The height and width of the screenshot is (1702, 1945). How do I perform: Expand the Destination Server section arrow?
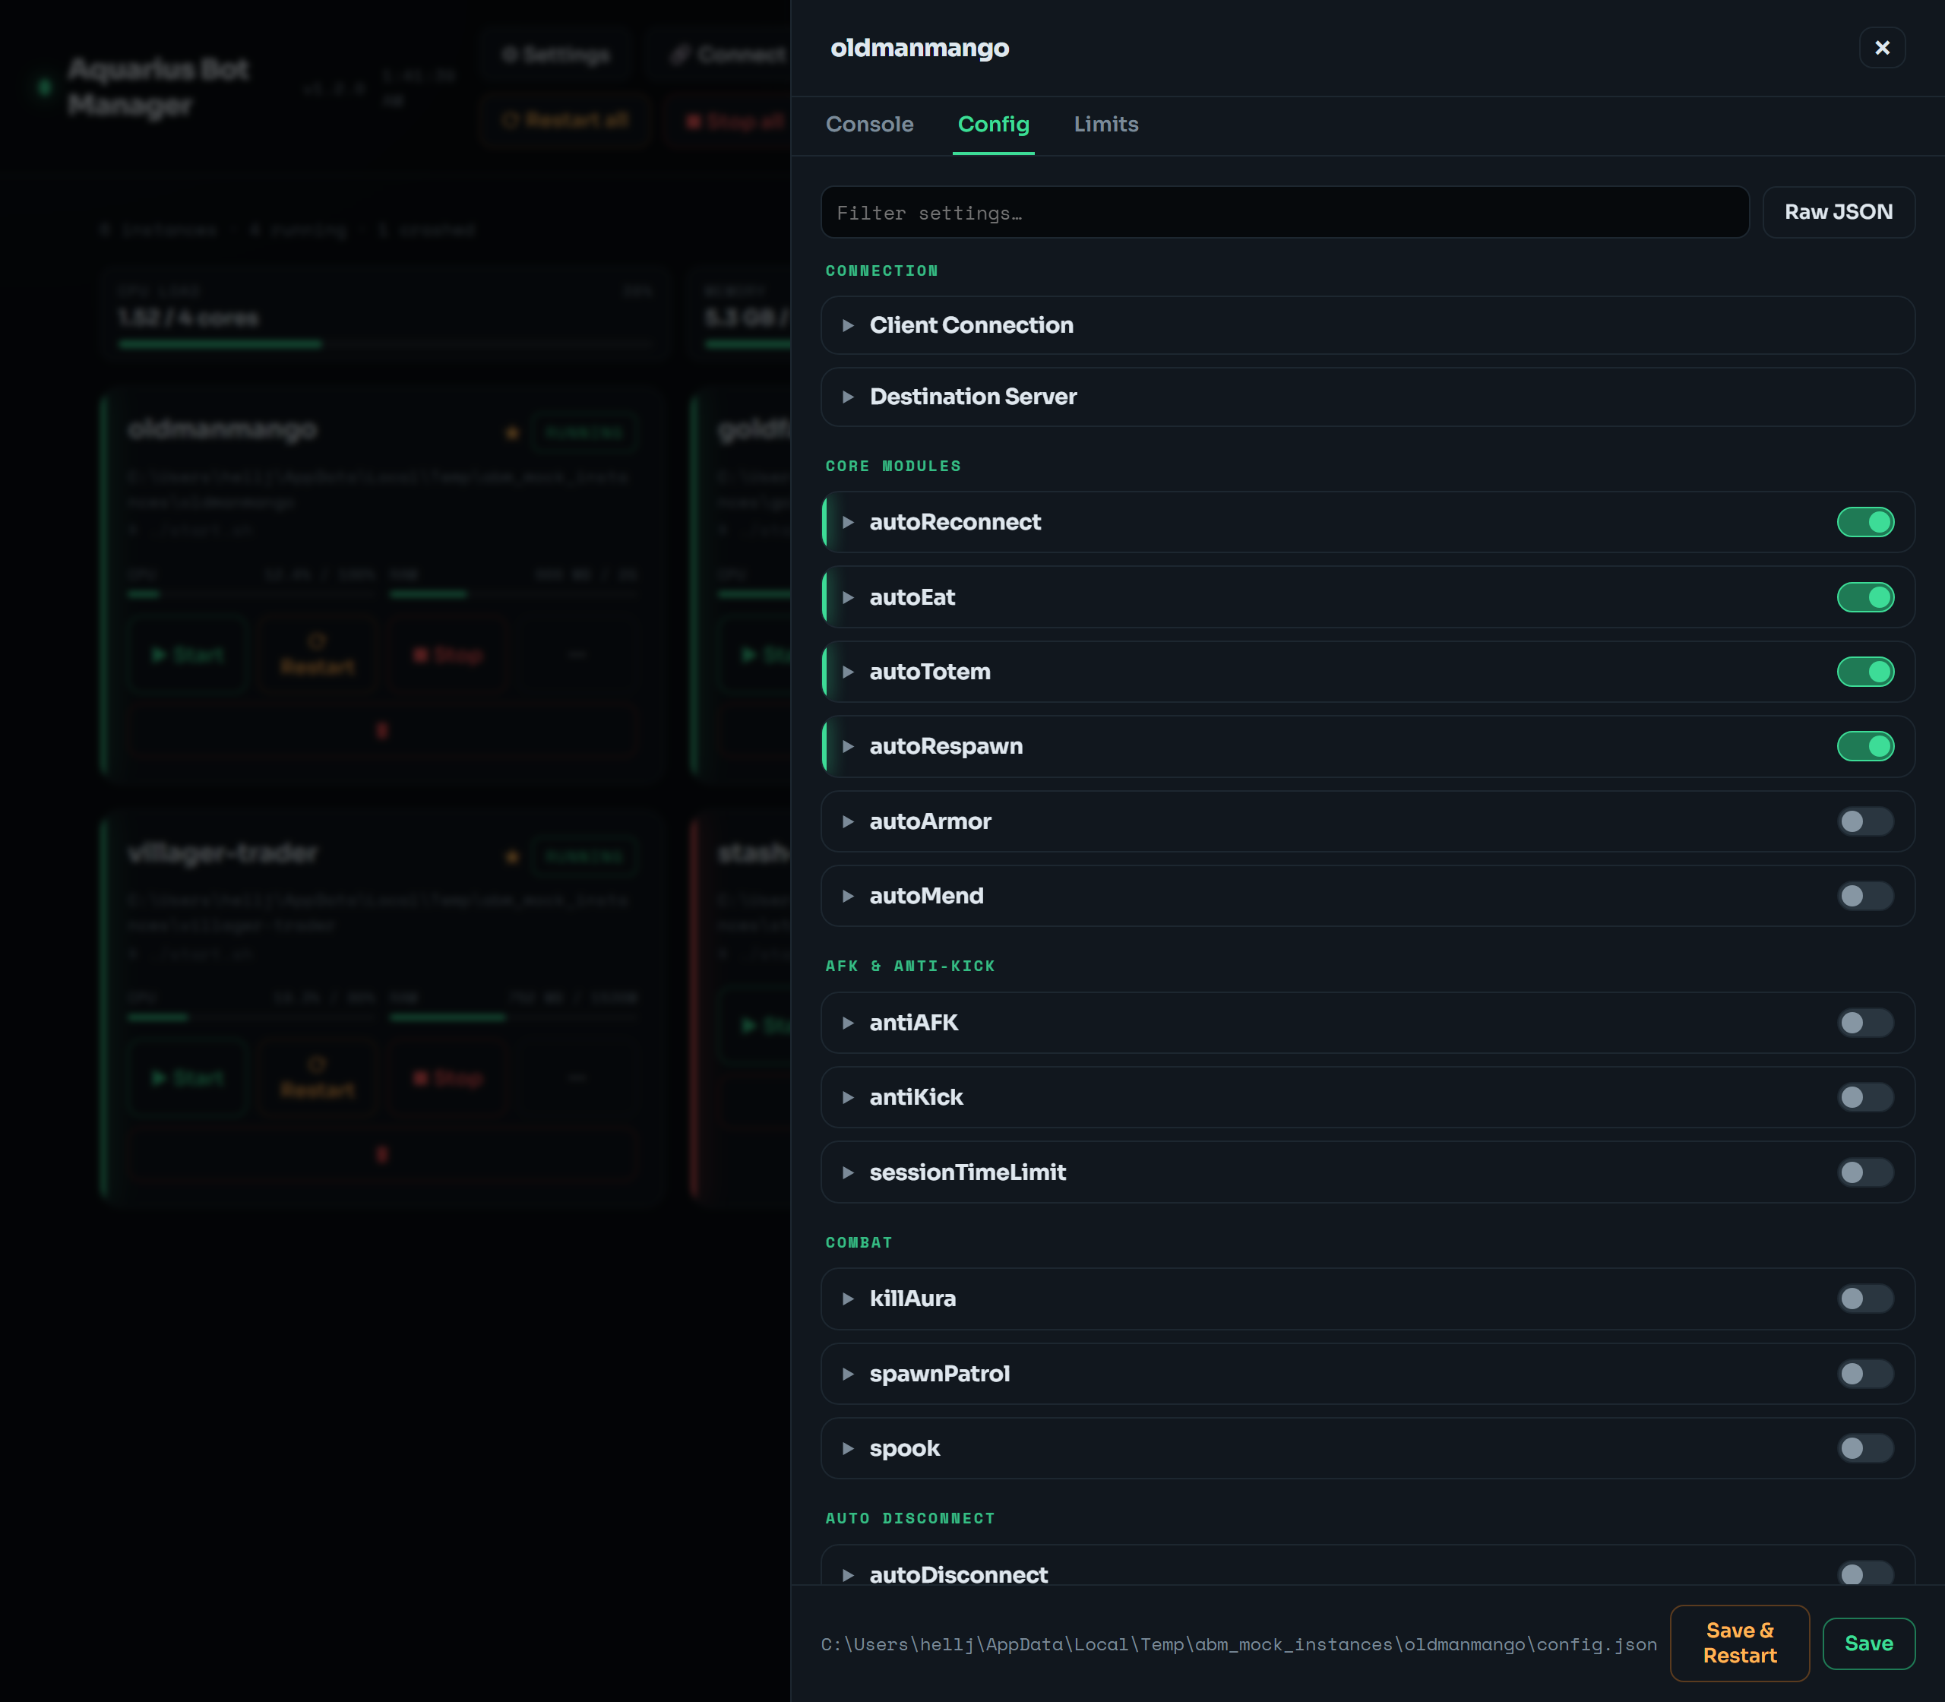pos(848,397)
